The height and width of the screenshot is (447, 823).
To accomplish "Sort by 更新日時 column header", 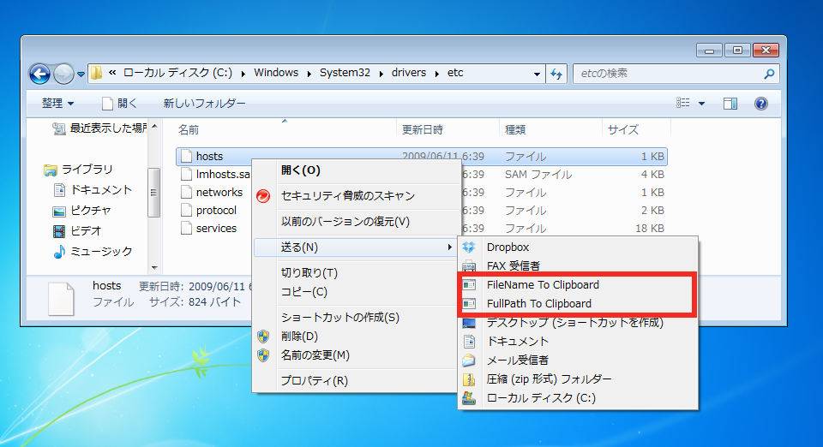I will (423, 129).
